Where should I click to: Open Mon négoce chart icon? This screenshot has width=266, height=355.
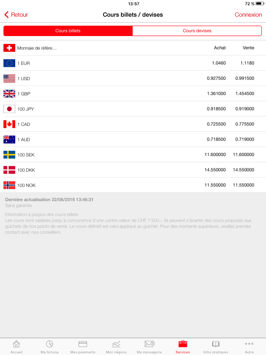click(x=116, y=344)
